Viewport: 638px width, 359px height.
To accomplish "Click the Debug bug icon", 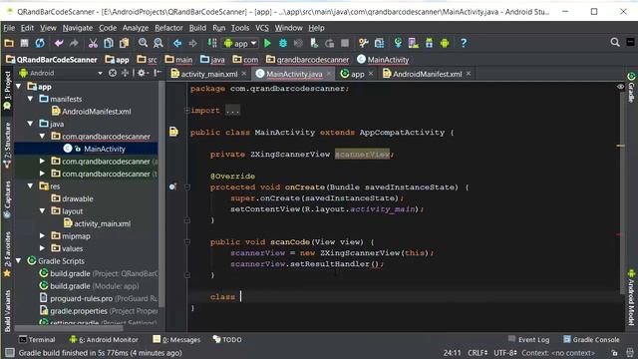I will 283,43.
